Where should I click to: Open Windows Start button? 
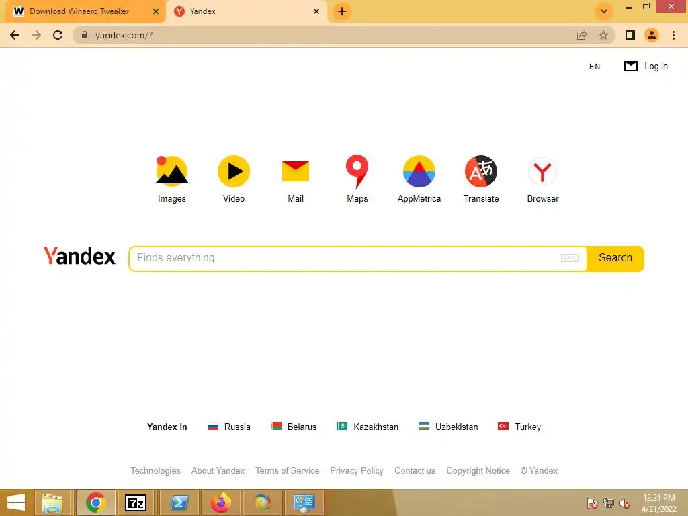16,503
